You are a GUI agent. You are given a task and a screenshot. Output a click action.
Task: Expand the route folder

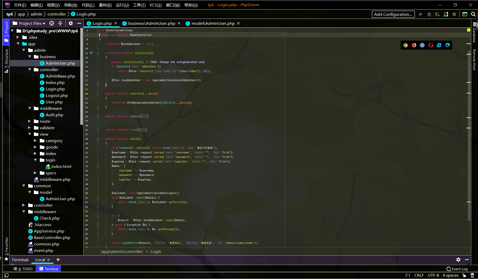click(30, 121)
